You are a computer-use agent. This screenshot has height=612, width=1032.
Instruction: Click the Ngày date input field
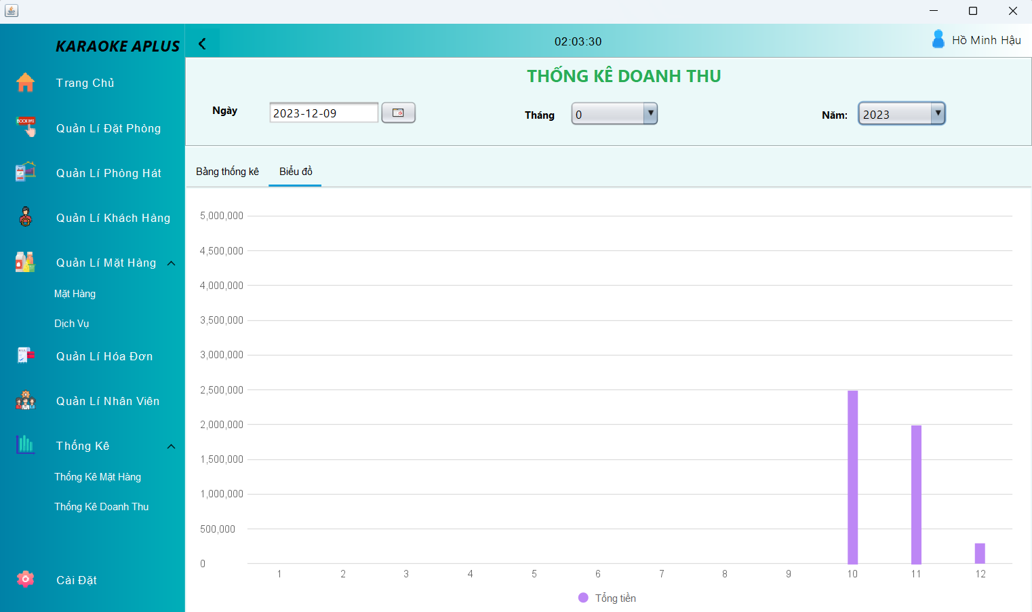click(323, 113)
